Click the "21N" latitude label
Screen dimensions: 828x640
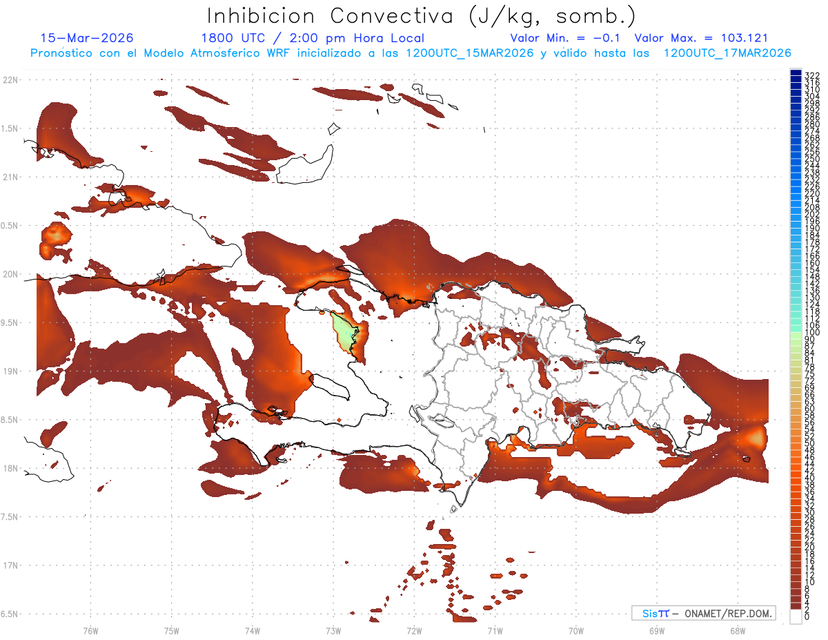[10, 177]
